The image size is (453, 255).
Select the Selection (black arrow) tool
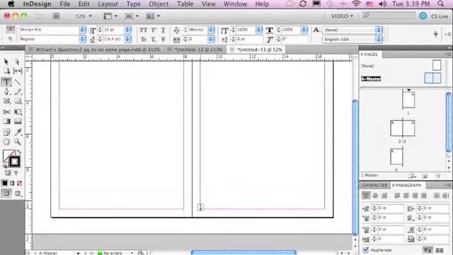pos(6,62)
